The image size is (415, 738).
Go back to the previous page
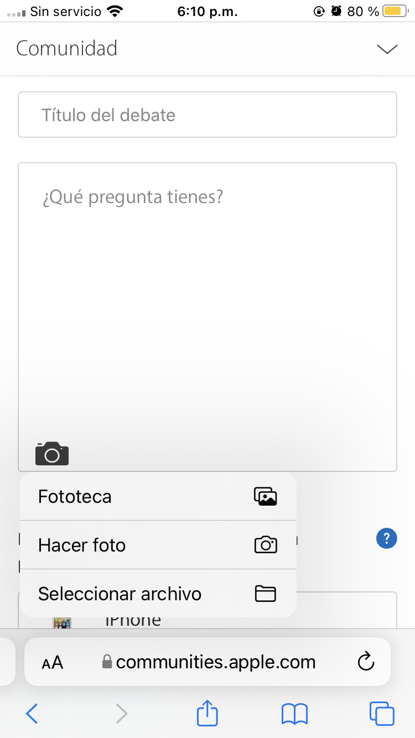pos(32,714)
